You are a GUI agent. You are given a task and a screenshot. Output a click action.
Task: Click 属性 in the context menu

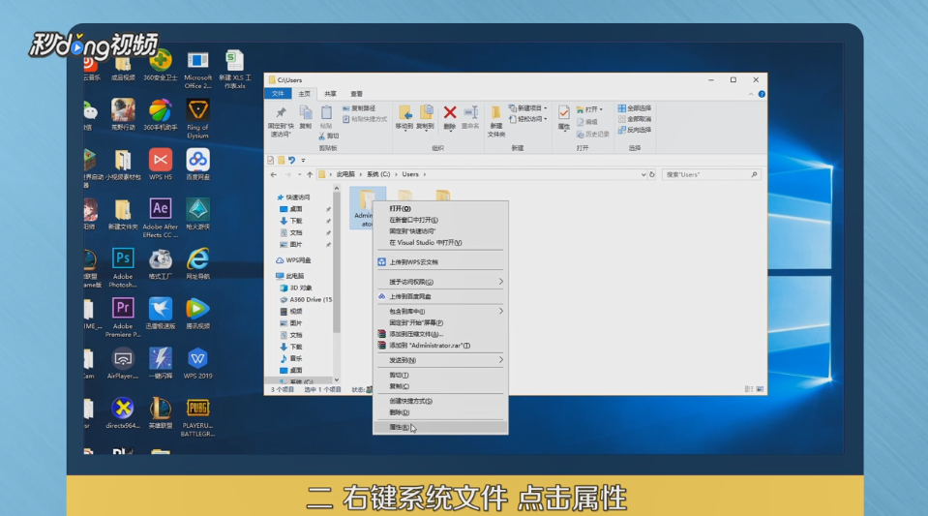pos(439,427)
